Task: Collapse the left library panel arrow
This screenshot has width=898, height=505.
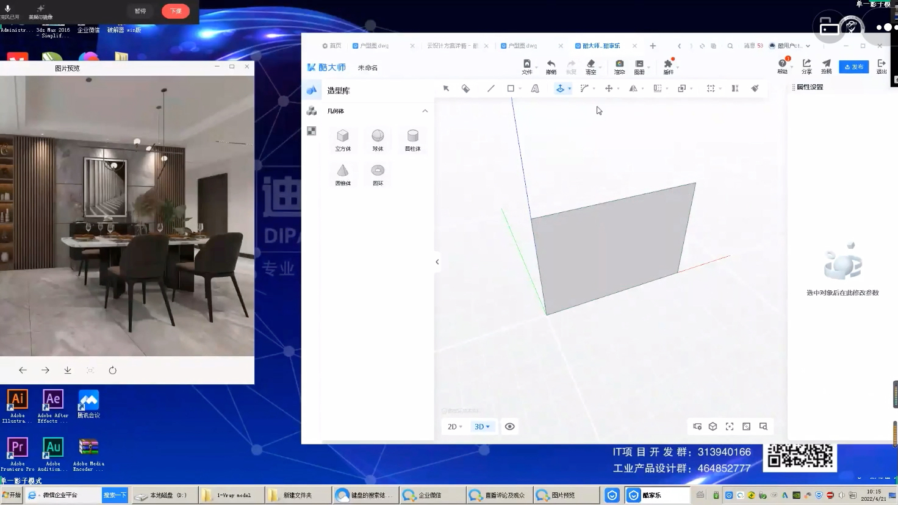Action: tap(437, 262)
